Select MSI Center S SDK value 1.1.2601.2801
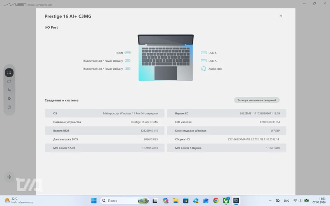Image resolution: width=330 pixels, height=206 pixels. coord(149,148)
